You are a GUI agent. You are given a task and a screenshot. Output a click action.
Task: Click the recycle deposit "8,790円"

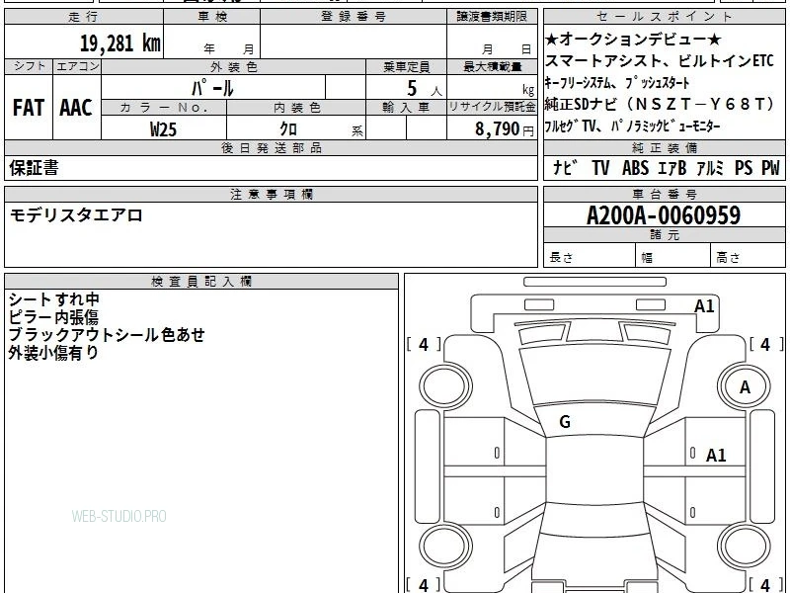tap(504, 129)
